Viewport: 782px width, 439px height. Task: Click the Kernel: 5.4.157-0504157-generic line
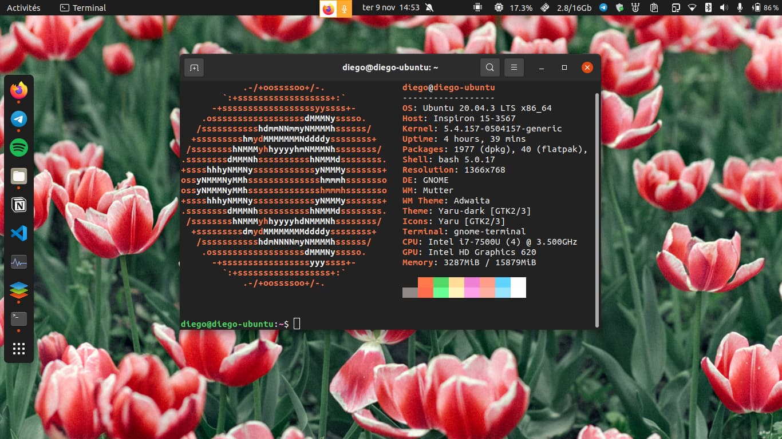[x=482, y=129]
